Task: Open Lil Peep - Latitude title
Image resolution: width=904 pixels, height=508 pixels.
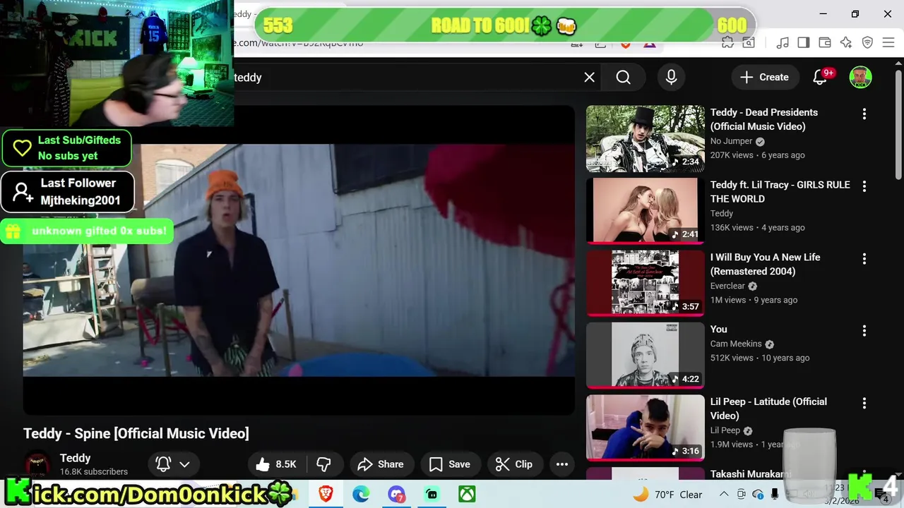Action: pos(768,409)
